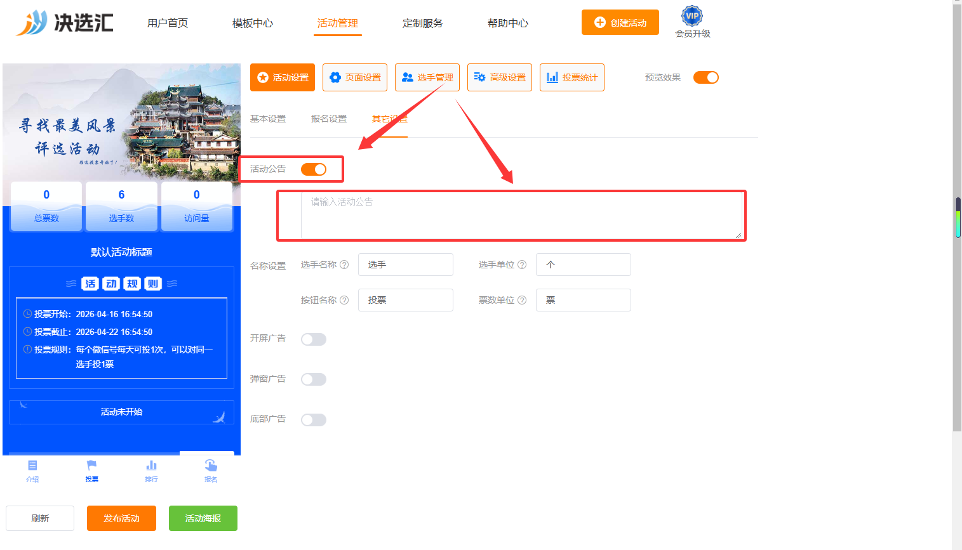Screen dimensions: 962x550
Task: Enable the 开屏广告 switch
Action: pos(314,339)
